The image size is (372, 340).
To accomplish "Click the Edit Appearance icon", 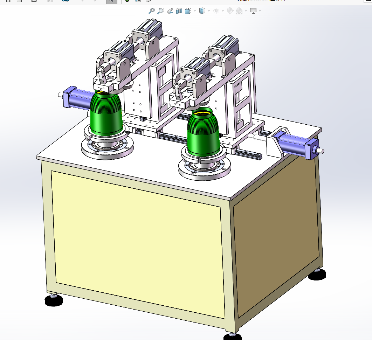I will pos(230,11).
